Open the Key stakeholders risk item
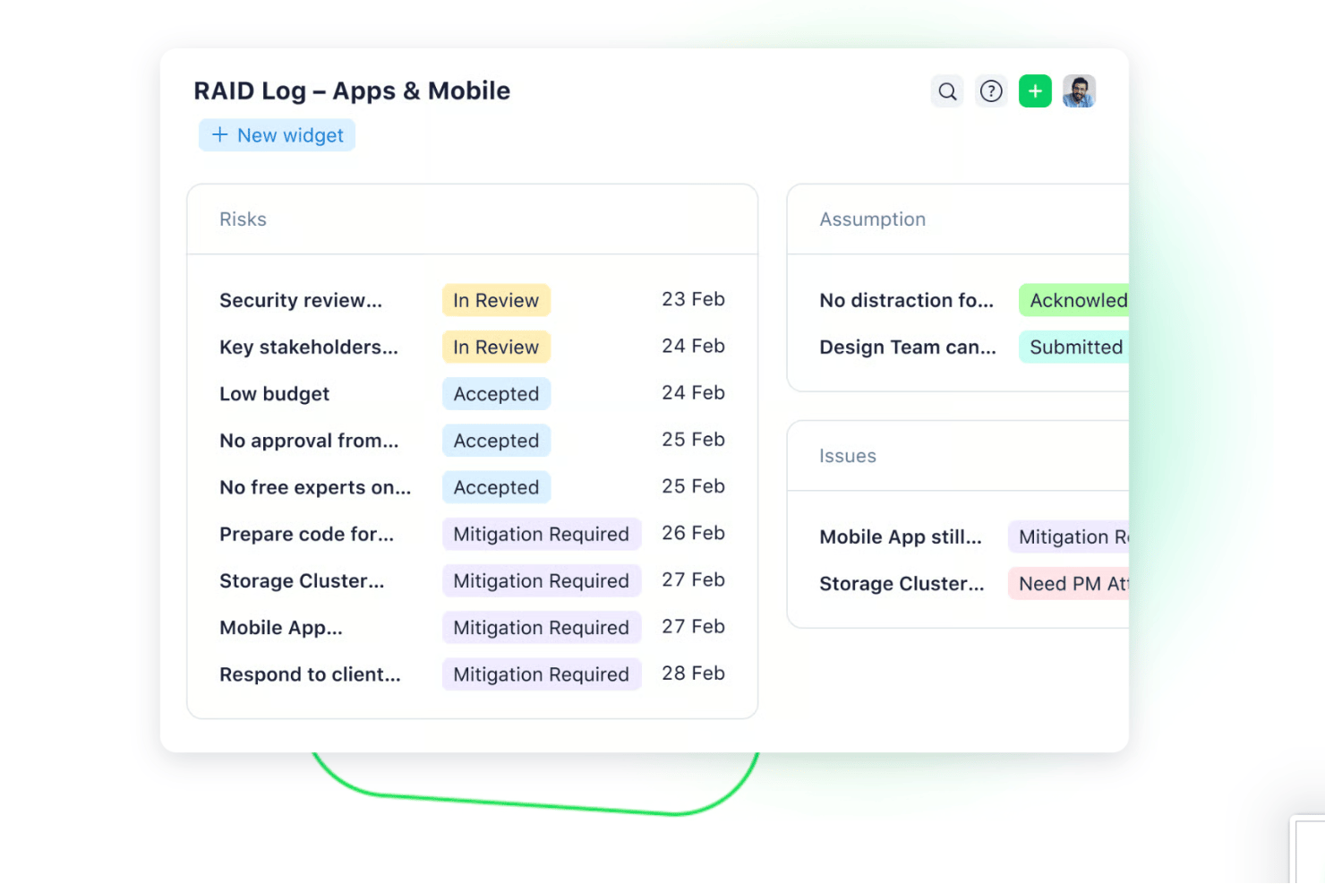 click(309, 347)
